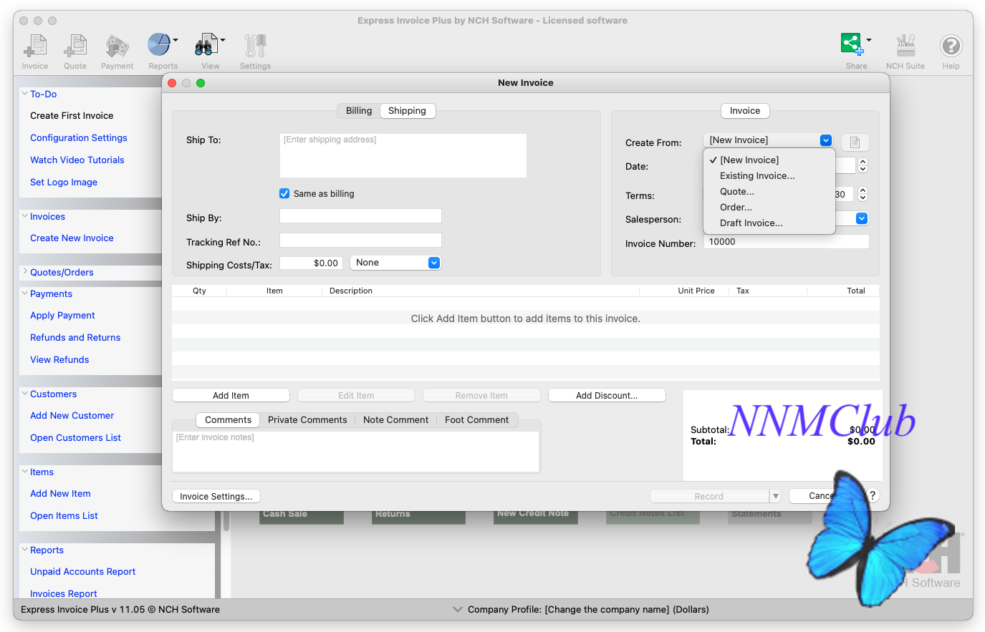
Task: Click the green Share icon
Action: [x=851, y=44]
